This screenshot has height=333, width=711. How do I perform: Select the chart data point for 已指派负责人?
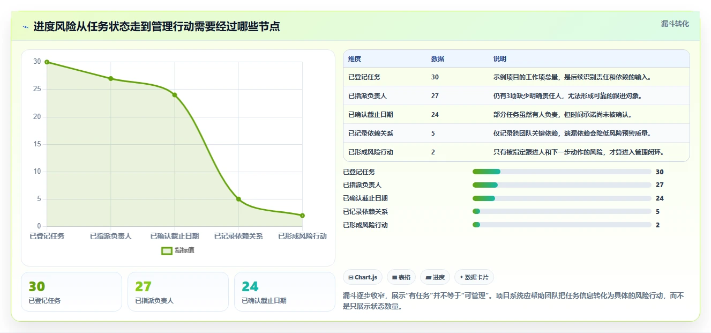pyautogui.click(x=111, y=78)
